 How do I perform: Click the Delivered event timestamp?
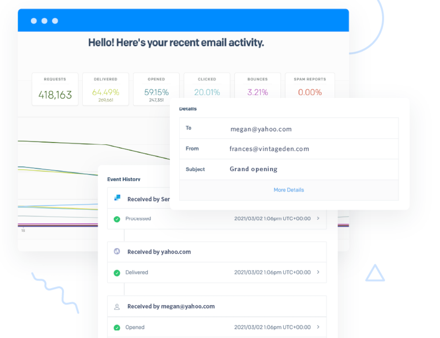point(272,272)
